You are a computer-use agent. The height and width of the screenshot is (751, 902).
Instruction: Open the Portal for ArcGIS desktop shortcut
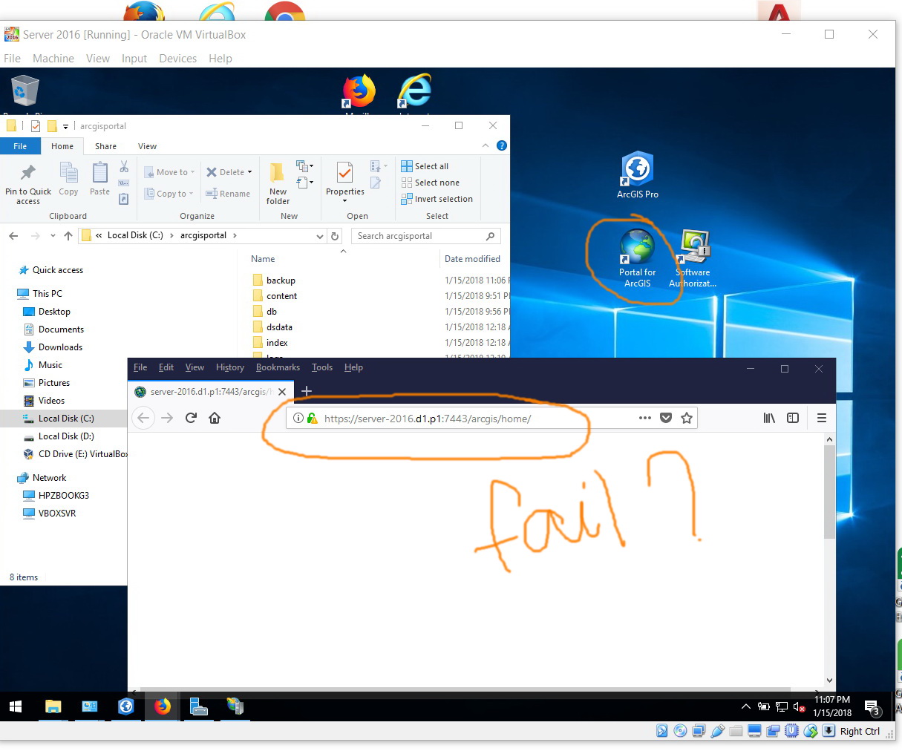tap(637, 258)
